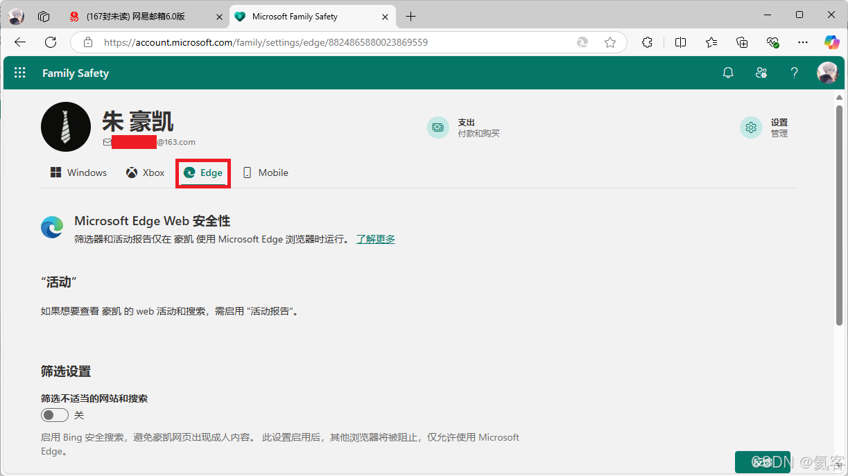The width and height of the screenshot is (848, 476).
Task: Click the Microsoft Edge Web 安全性 heading
Action: tap(153, 221)
